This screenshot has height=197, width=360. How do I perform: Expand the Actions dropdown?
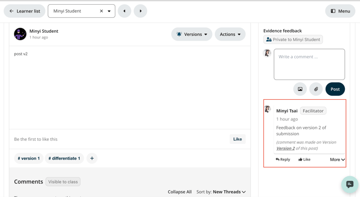[x=230, y=34]
